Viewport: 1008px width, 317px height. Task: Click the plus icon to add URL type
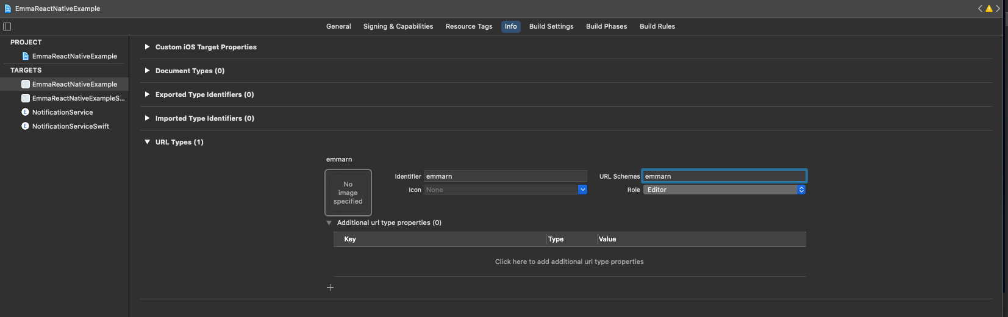coord(330,288)
